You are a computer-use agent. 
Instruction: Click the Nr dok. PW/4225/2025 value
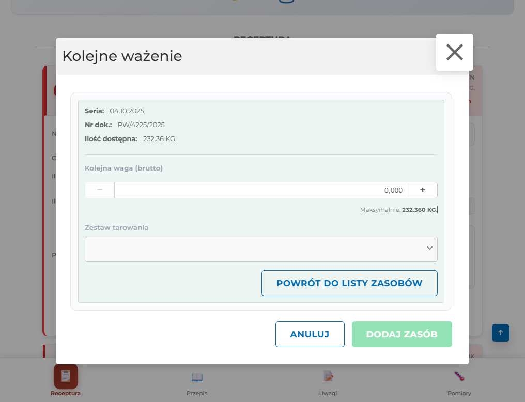pyautogui.click(x=142, y=125)
